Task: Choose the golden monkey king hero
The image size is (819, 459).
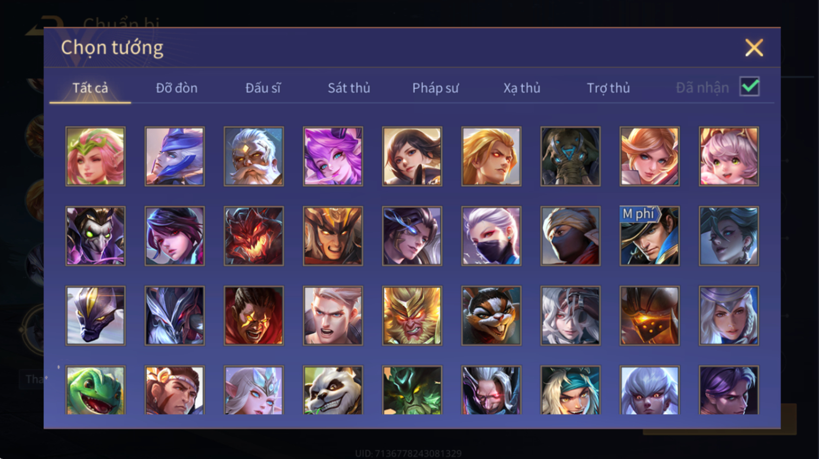Action: [412, 316]
